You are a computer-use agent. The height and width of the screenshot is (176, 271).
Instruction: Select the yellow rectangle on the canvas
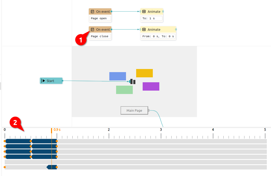[144, 73]
